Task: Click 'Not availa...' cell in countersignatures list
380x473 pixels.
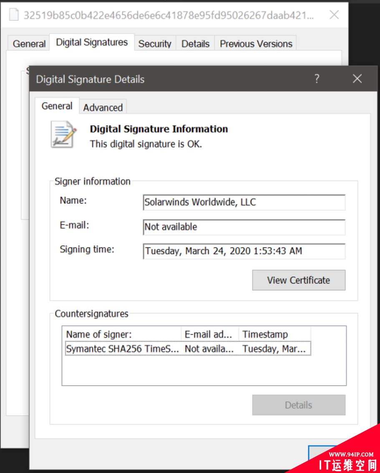Action: click(209, 349)
